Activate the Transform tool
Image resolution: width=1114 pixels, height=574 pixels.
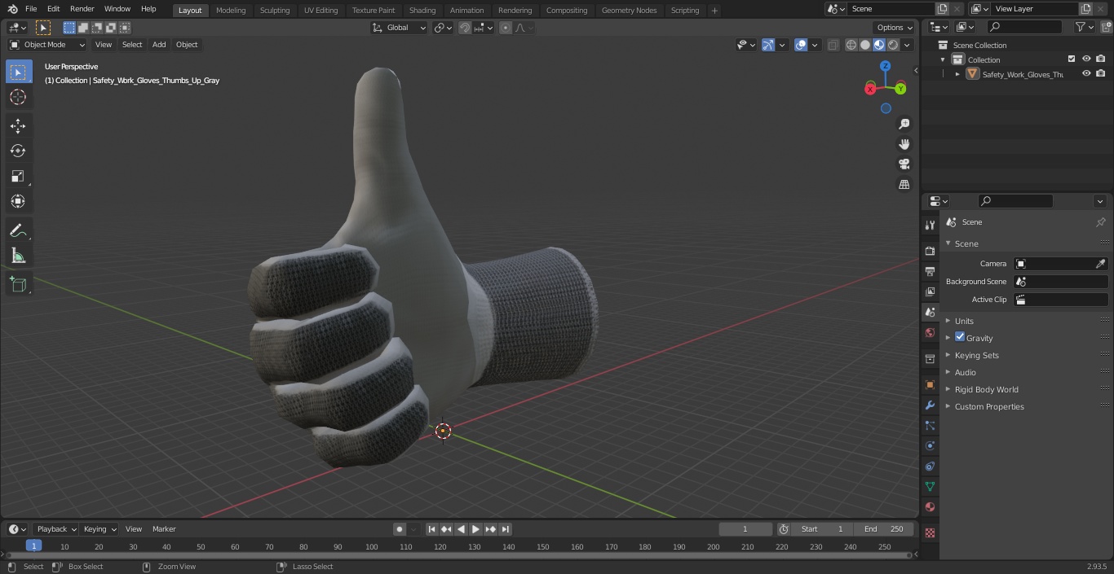(18, 201)
